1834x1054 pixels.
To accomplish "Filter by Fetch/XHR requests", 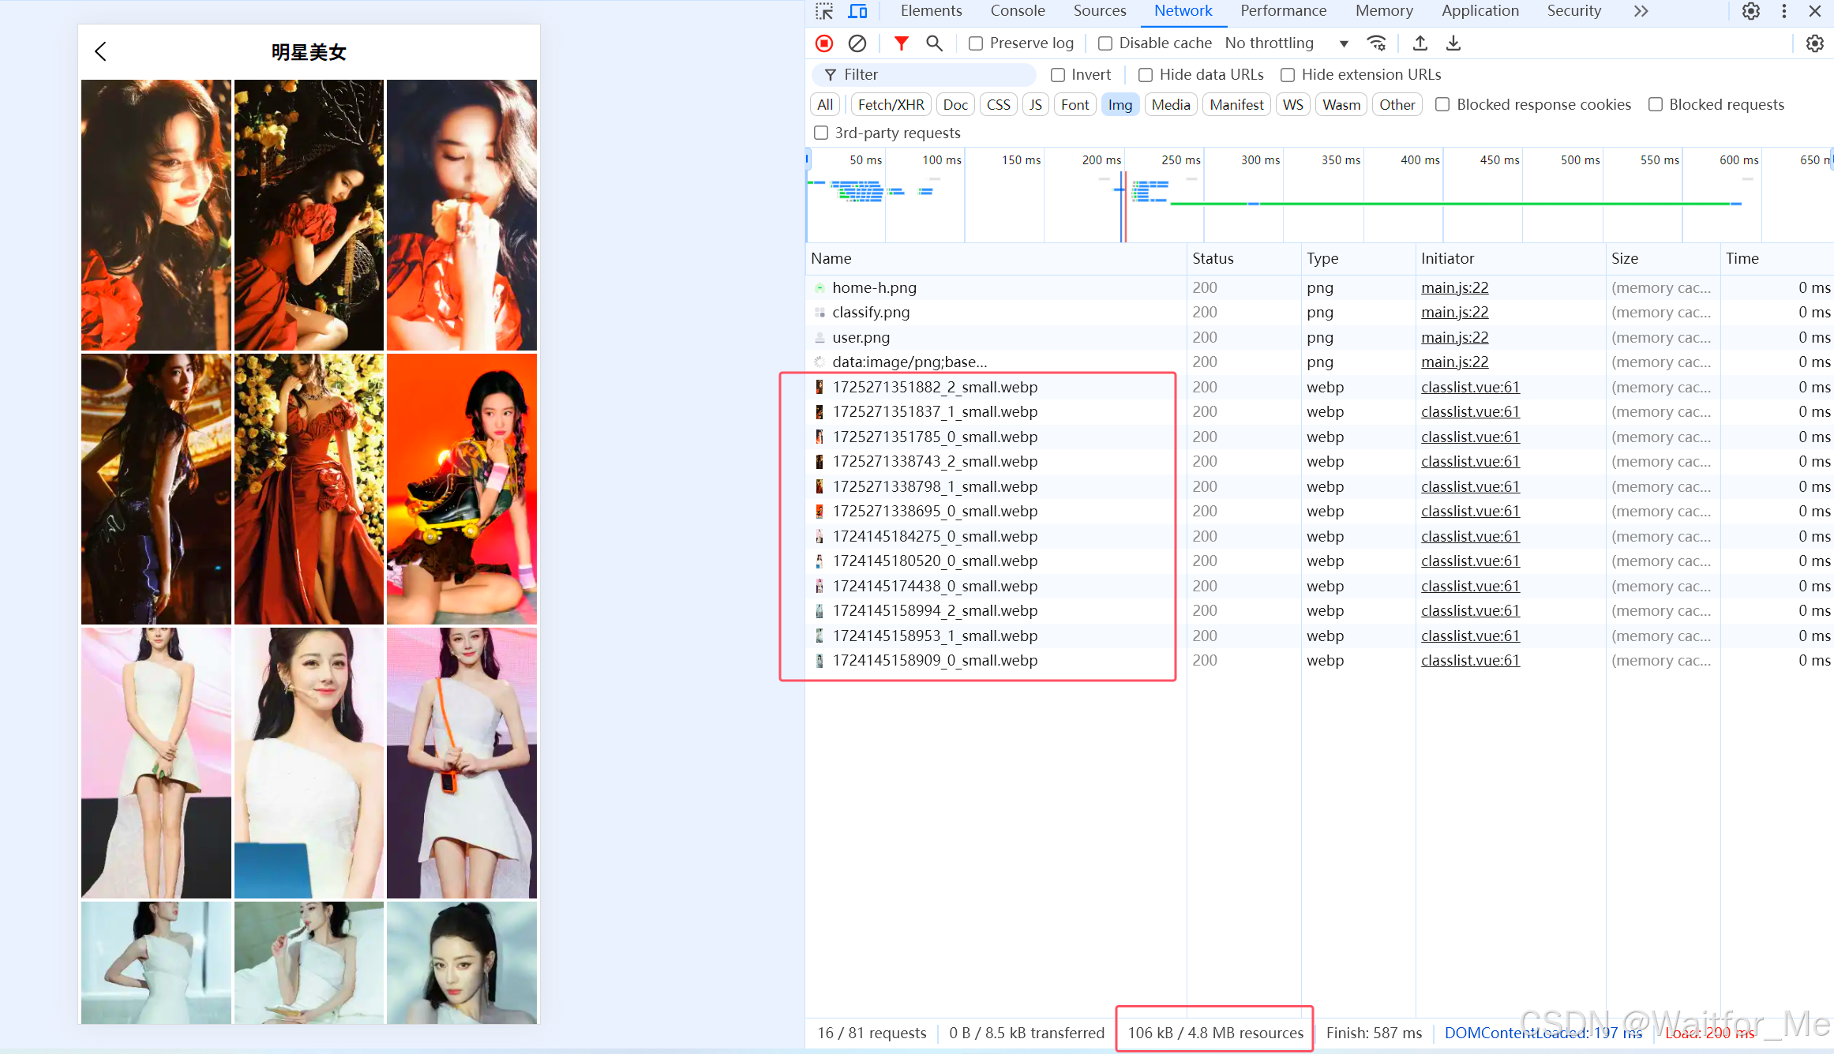I will click(891, 105).
